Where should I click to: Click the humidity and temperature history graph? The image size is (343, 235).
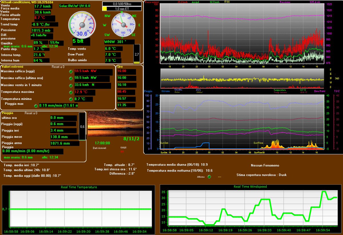coord(242,122)
